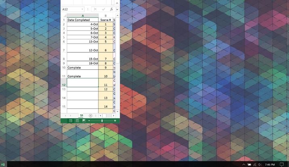Select the scene number 12 cell
Viewport: 289px width, 167px height.
(x=106, y=89)
